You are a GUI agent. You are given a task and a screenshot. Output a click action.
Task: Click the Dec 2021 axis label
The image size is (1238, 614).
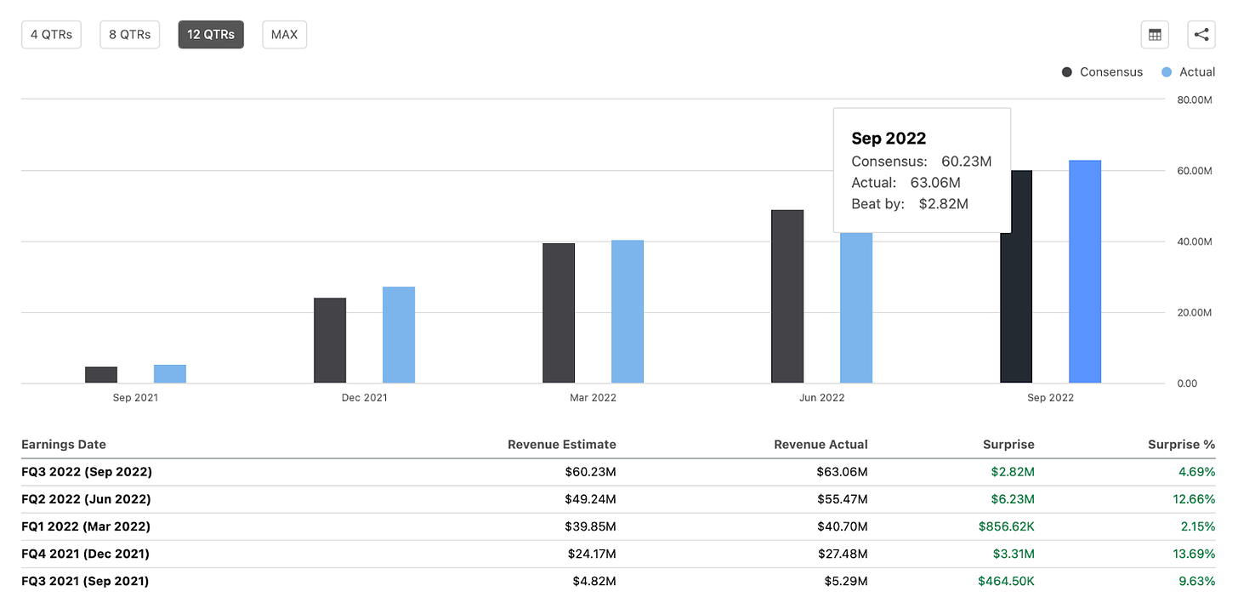pos(364,398)
